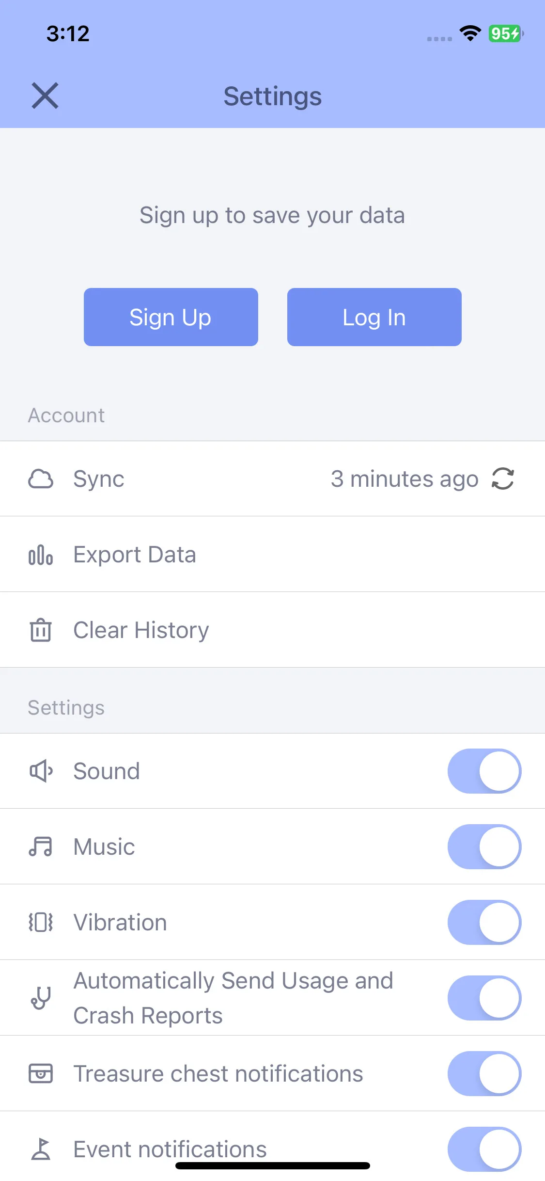Viewport: 545px width, 1181px height.
Task: Tap the sync refresh arrows icon
Action: (503, 479)
